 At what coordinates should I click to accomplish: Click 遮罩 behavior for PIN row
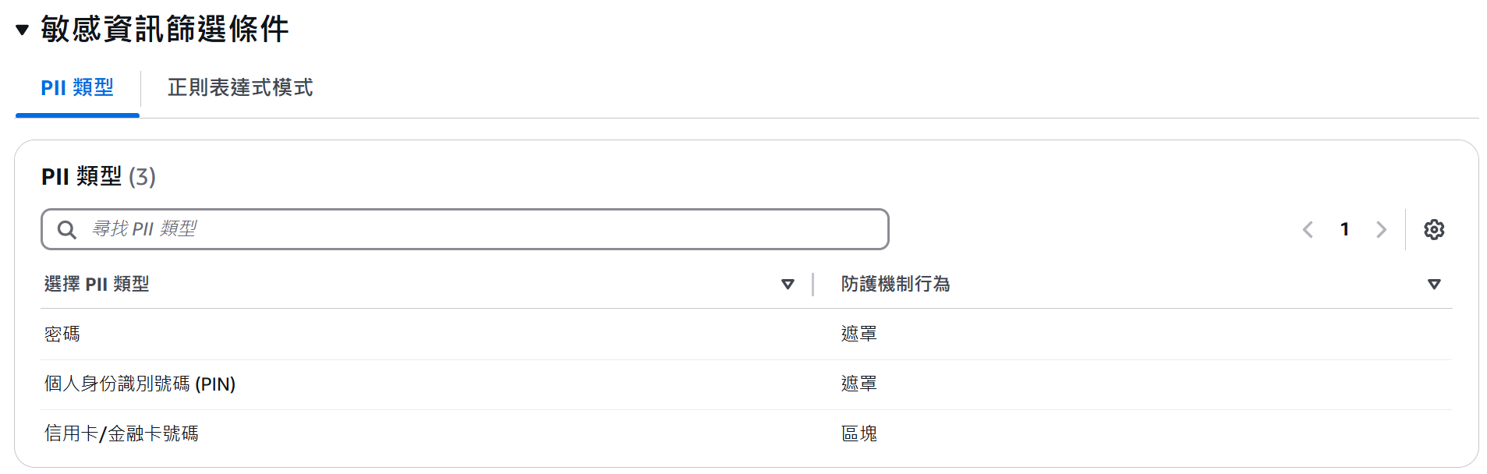(859, 384)
